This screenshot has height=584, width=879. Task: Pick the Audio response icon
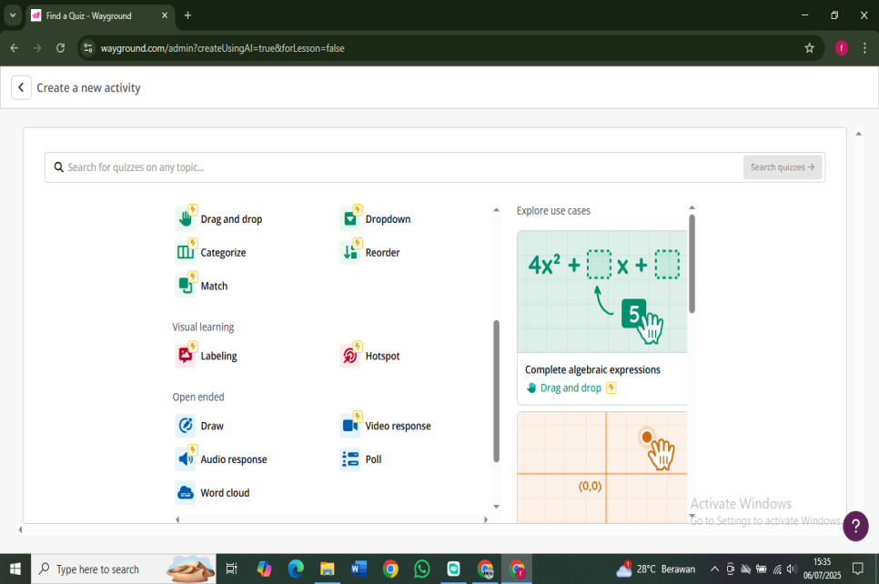click(x=186, y=459)
